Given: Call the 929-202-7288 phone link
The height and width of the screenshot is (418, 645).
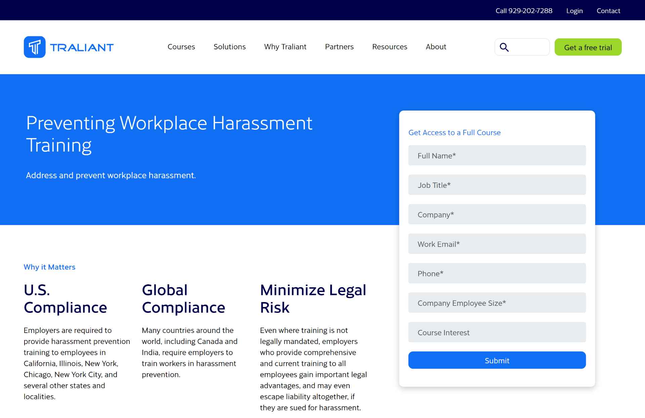Looking at the screenshot, I should 524,11.
